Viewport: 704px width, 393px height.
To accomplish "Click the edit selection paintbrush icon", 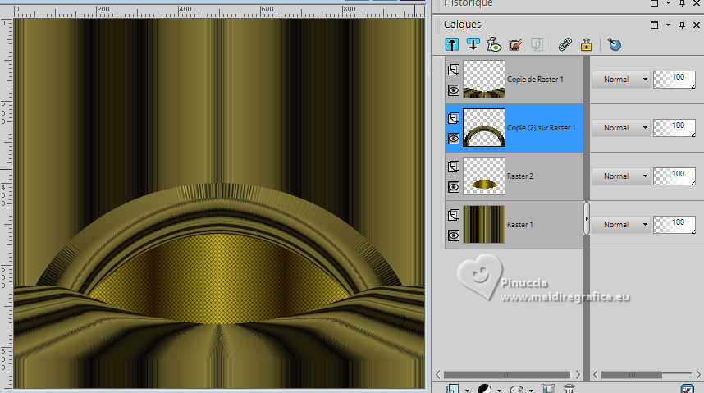I will click(515, 44).
